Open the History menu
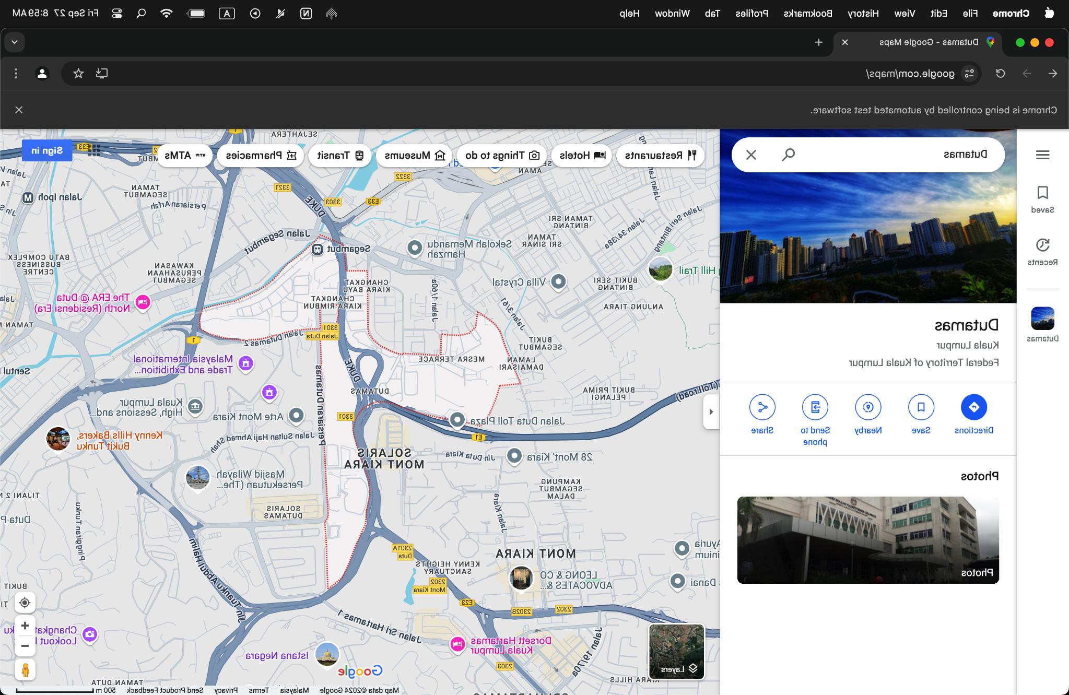This screenshot has width=1069, height=695. click(863, 14)
